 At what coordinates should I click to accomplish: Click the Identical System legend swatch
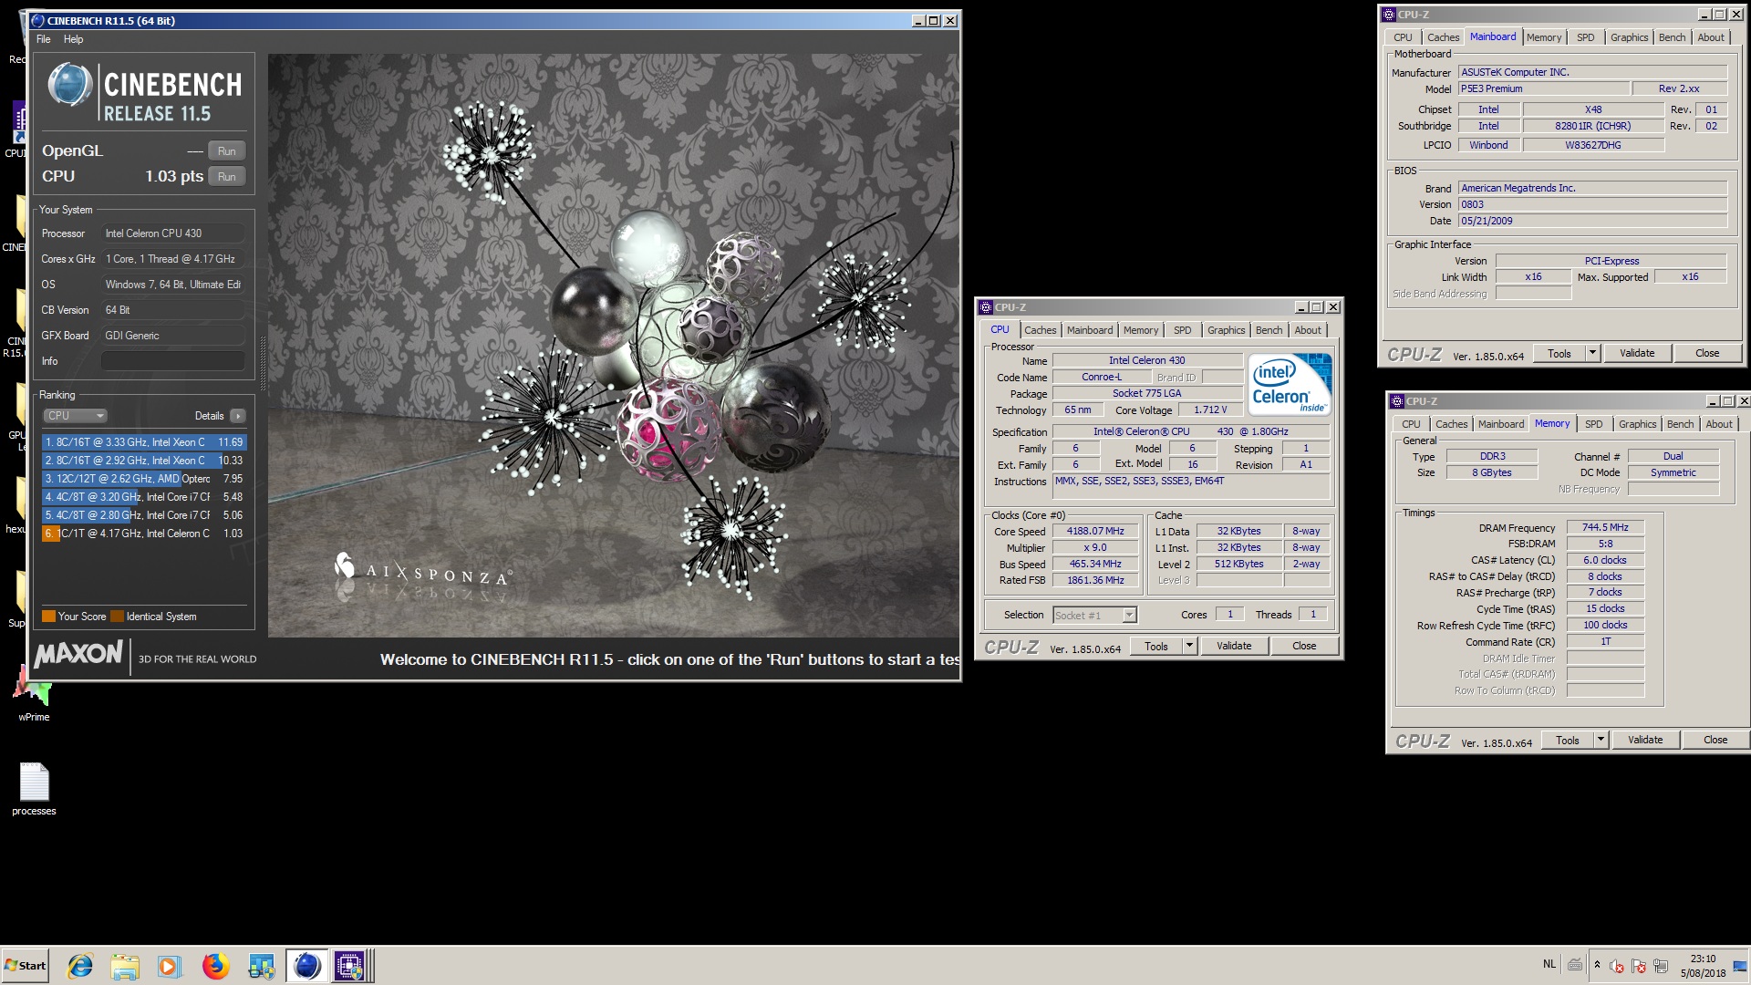click(117, 617)
